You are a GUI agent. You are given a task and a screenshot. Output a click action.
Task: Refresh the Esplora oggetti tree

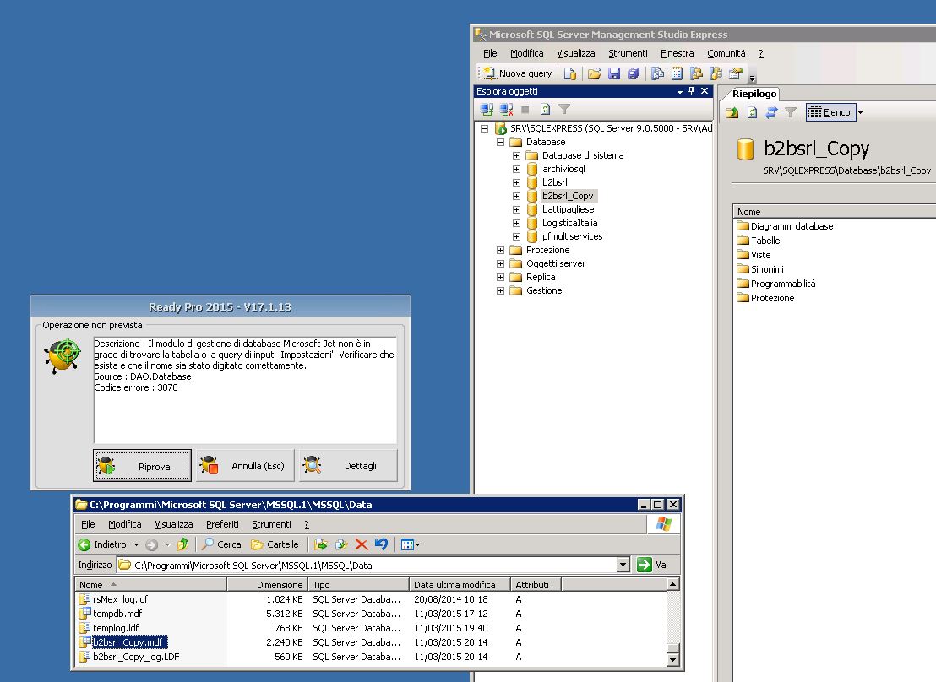[x=546, y=109]
